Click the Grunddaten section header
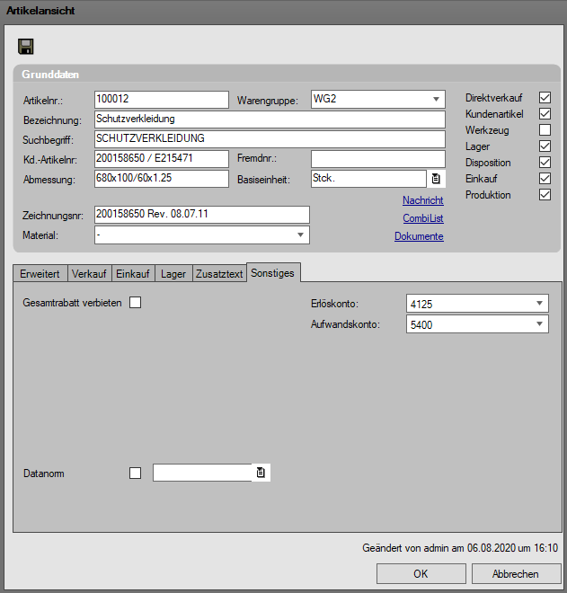 click(287, 74)
